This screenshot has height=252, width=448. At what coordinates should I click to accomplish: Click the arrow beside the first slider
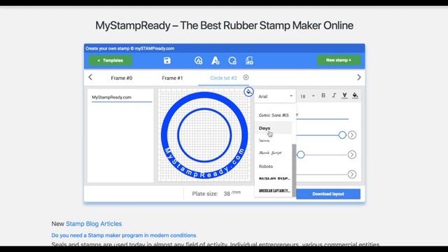tap(352, 135)
